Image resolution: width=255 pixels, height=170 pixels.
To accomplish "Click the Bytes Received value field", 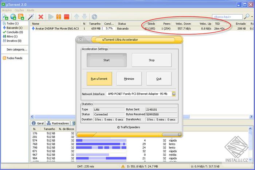I will tap(161, 114).
